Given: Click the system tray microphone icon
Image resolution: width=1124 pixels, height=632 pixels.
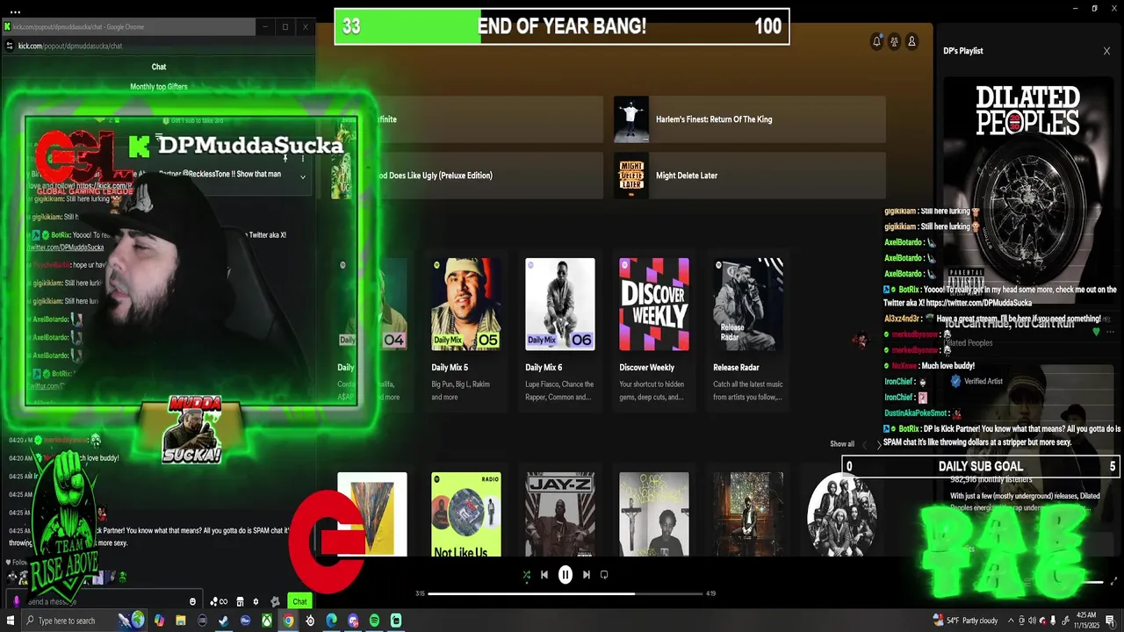Looking at the screenshot, I should 1053,621.
